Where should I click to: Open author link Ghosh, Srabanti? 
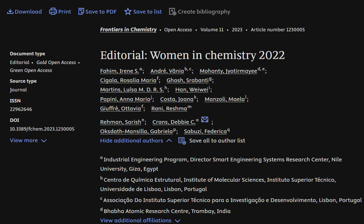187,81
